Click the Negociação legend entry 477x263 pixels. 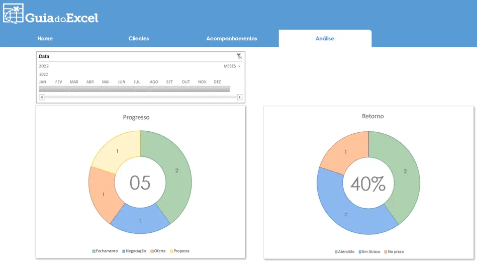[x=134, y=251]
